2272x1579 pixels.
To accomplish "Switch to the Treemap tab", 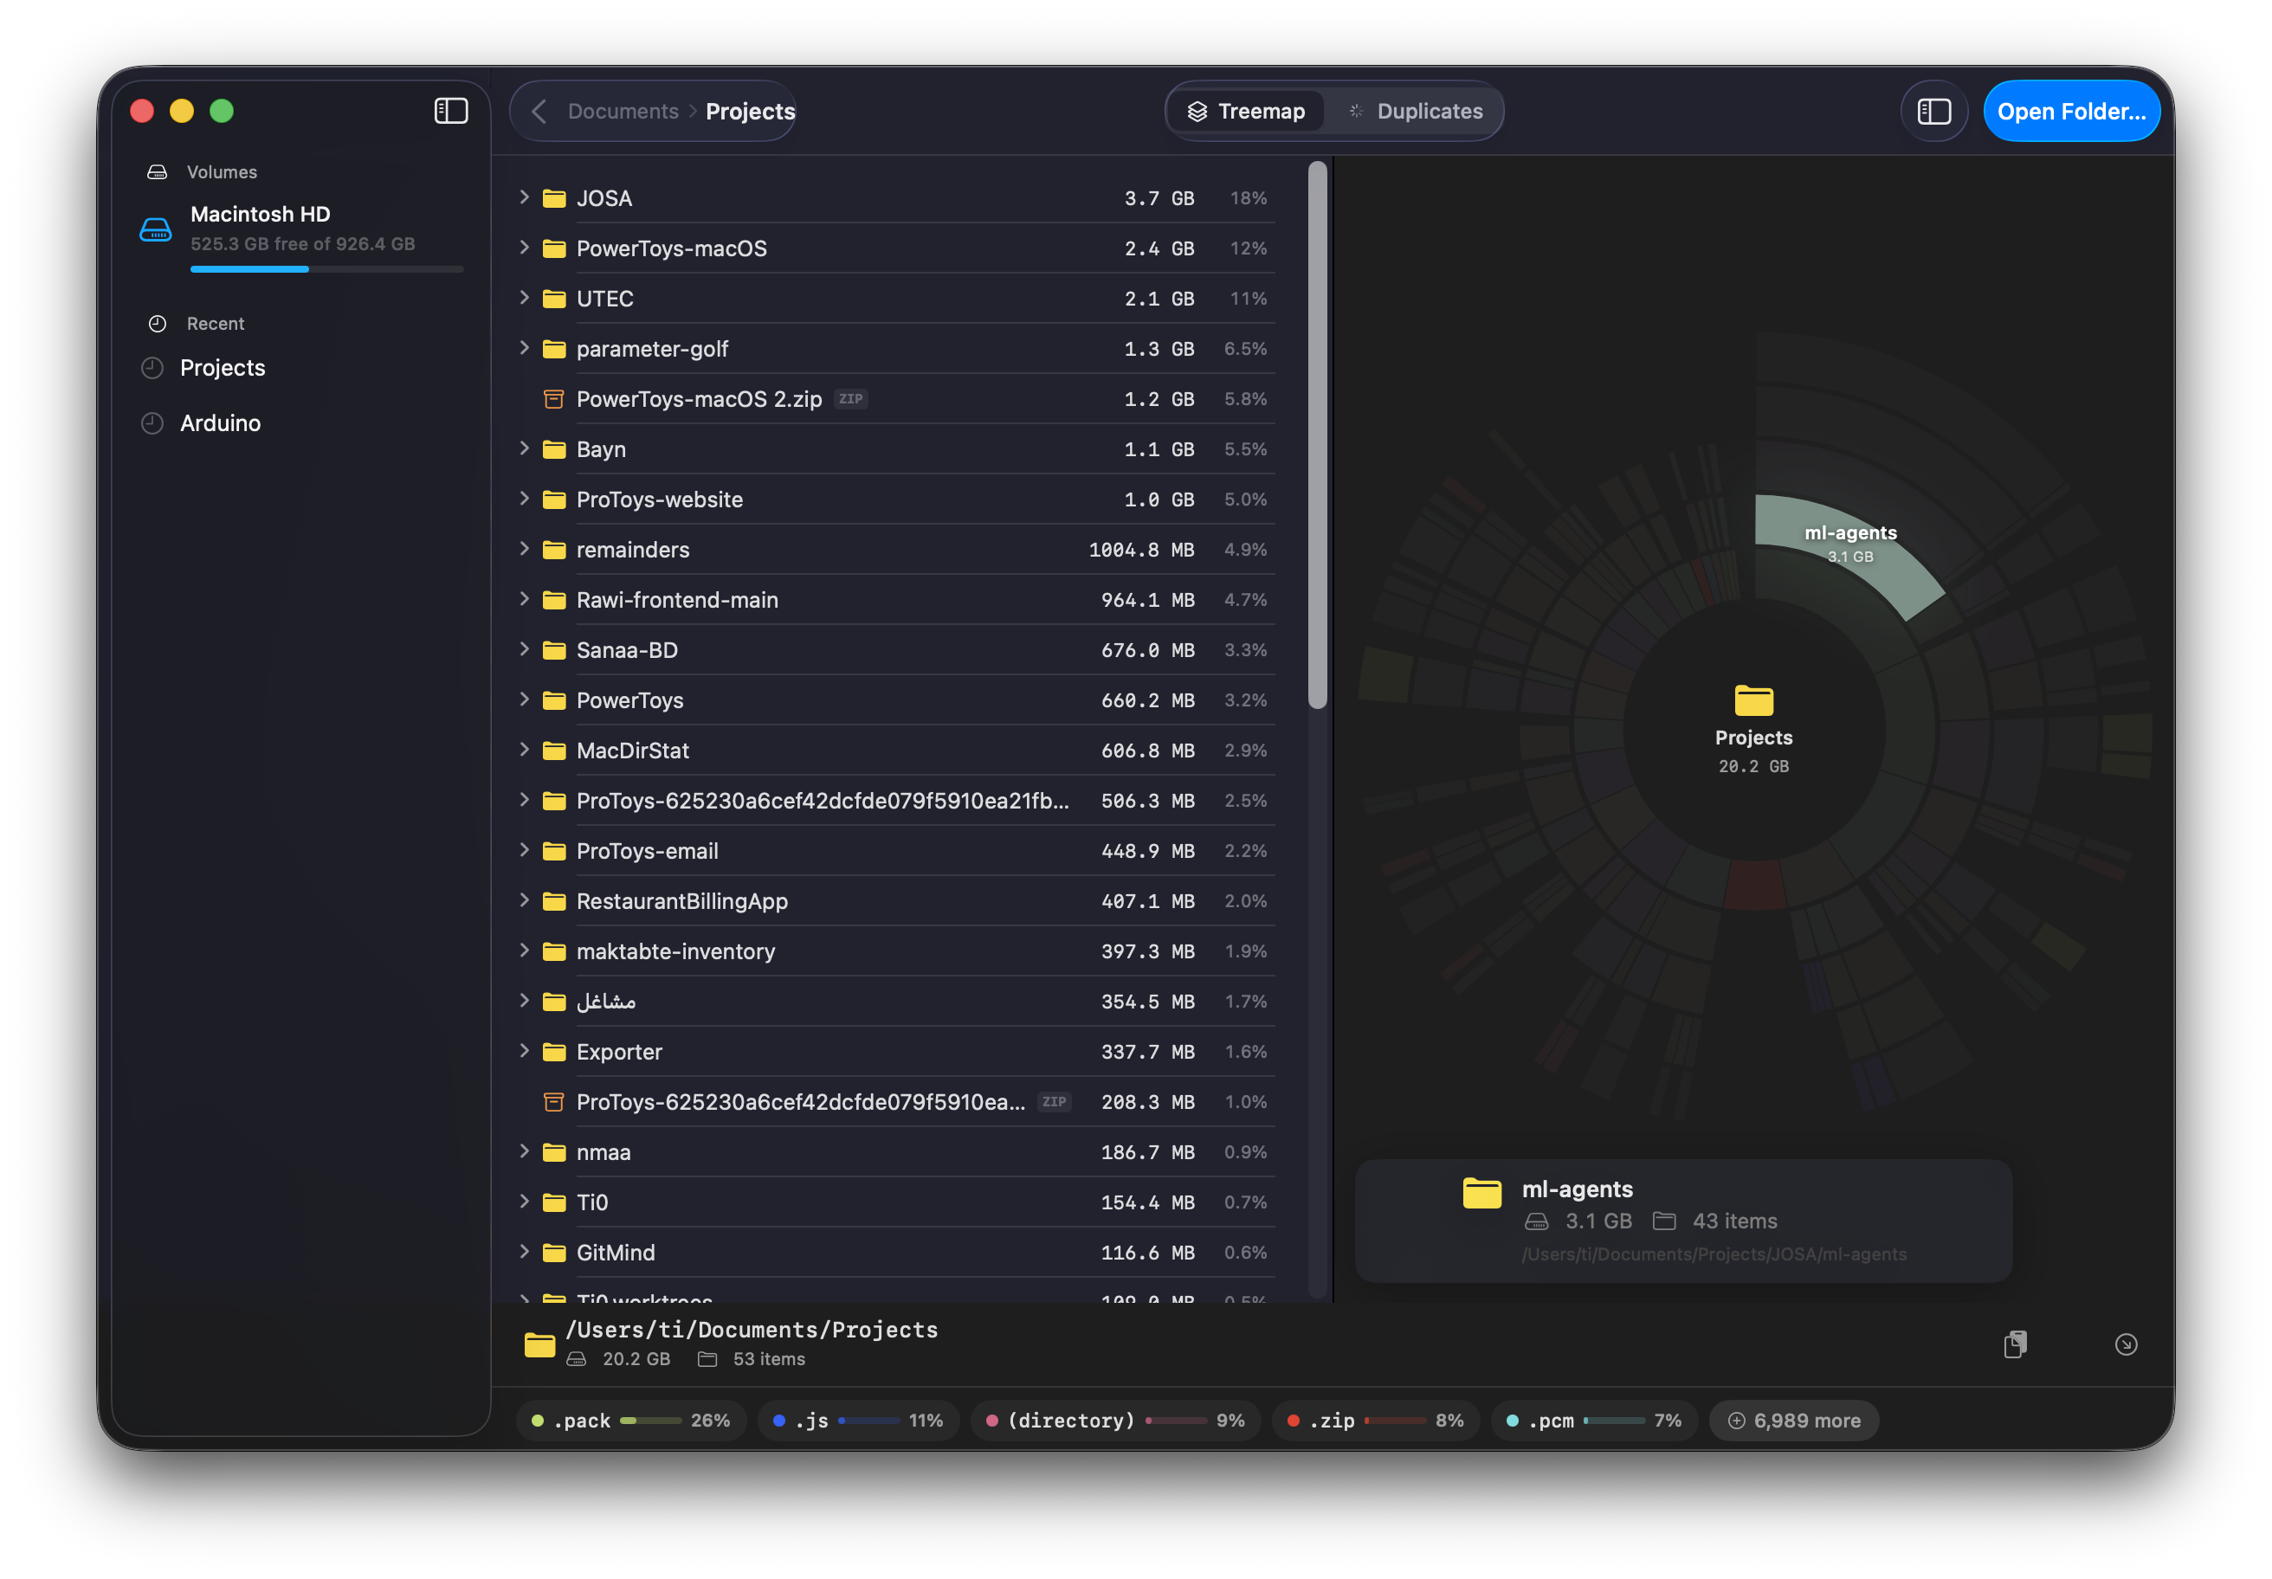I will [1246, 111].
